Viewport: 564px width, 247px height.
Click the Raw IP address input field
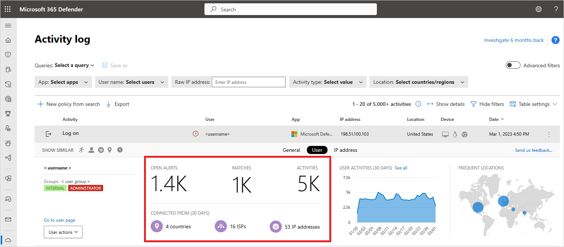pos(248,82)
